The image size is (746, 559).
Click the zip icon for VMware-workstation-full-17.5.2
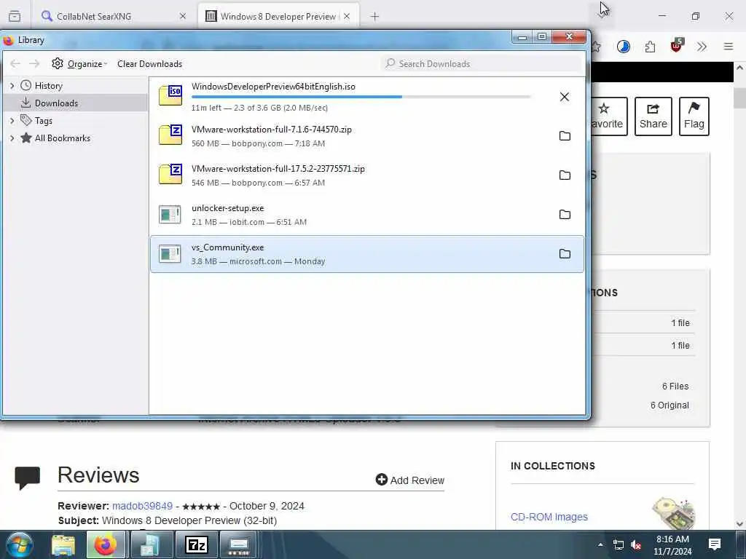tap(170, 174)
